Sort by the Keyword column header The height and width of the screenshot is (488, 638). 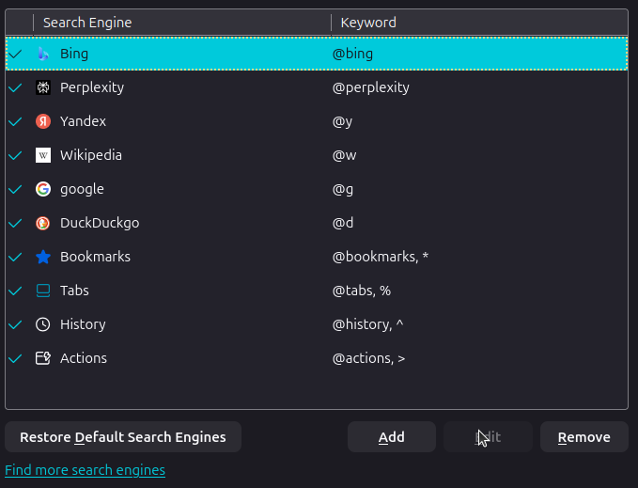(368, 23)
